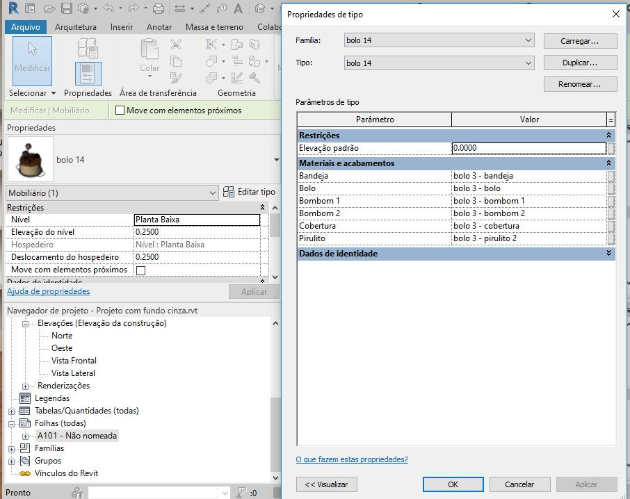
Task: Expand the Dados de identidade section
Action: [608, 253]
